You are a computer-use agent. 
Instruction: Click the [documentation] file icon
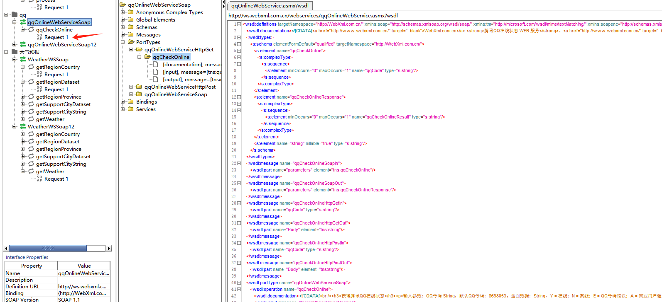click(155, 64)
